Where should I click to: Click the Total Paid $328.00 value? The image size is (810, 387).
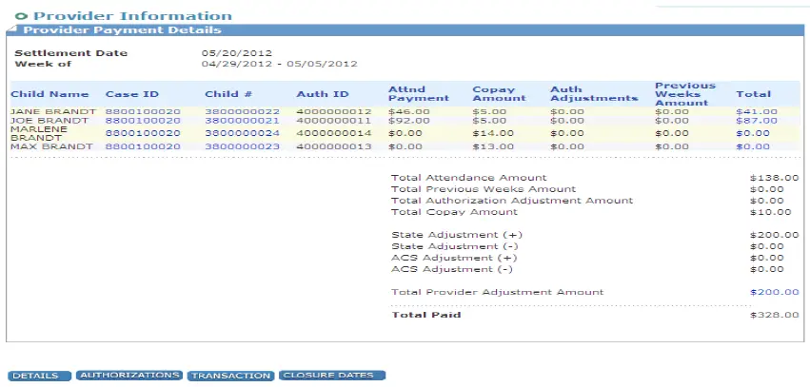pos(775,315)
